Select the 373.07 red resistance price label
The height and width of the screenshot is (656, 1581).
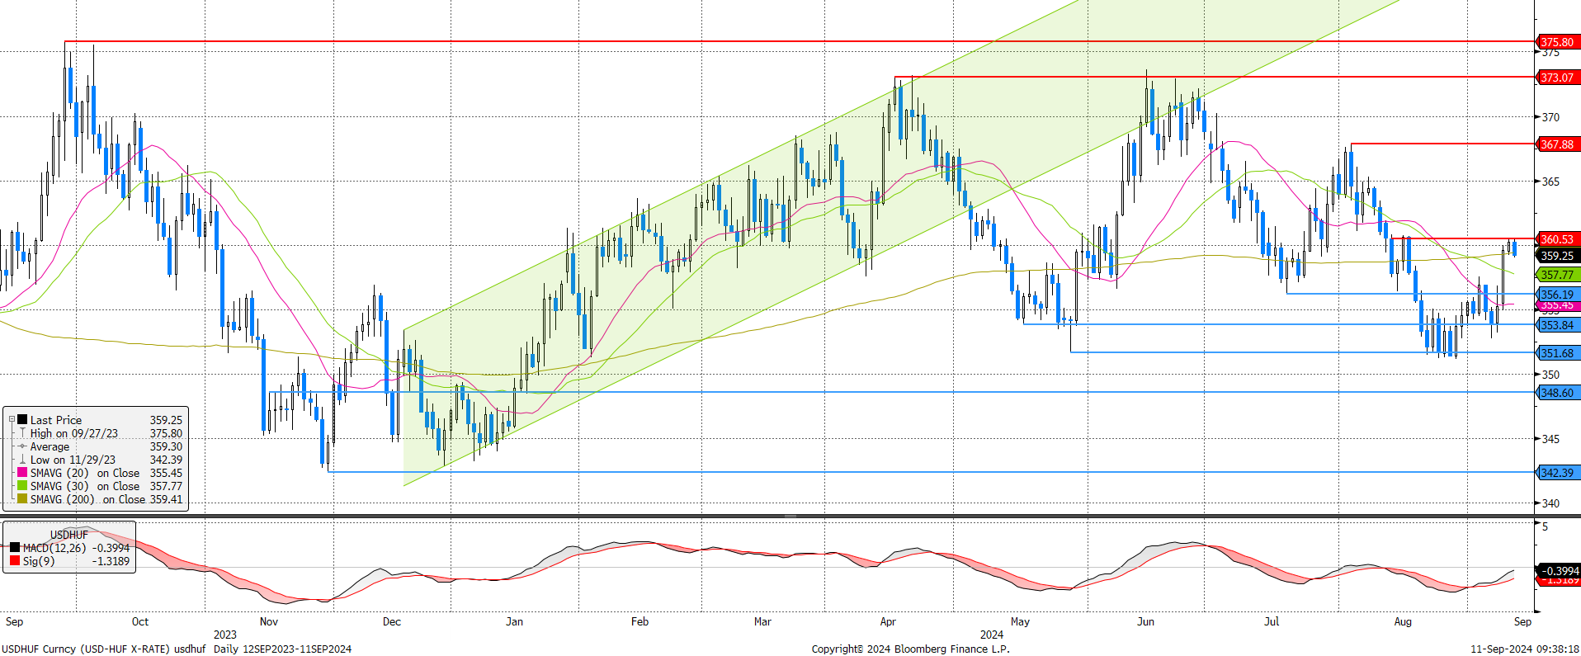point(1557,78)
